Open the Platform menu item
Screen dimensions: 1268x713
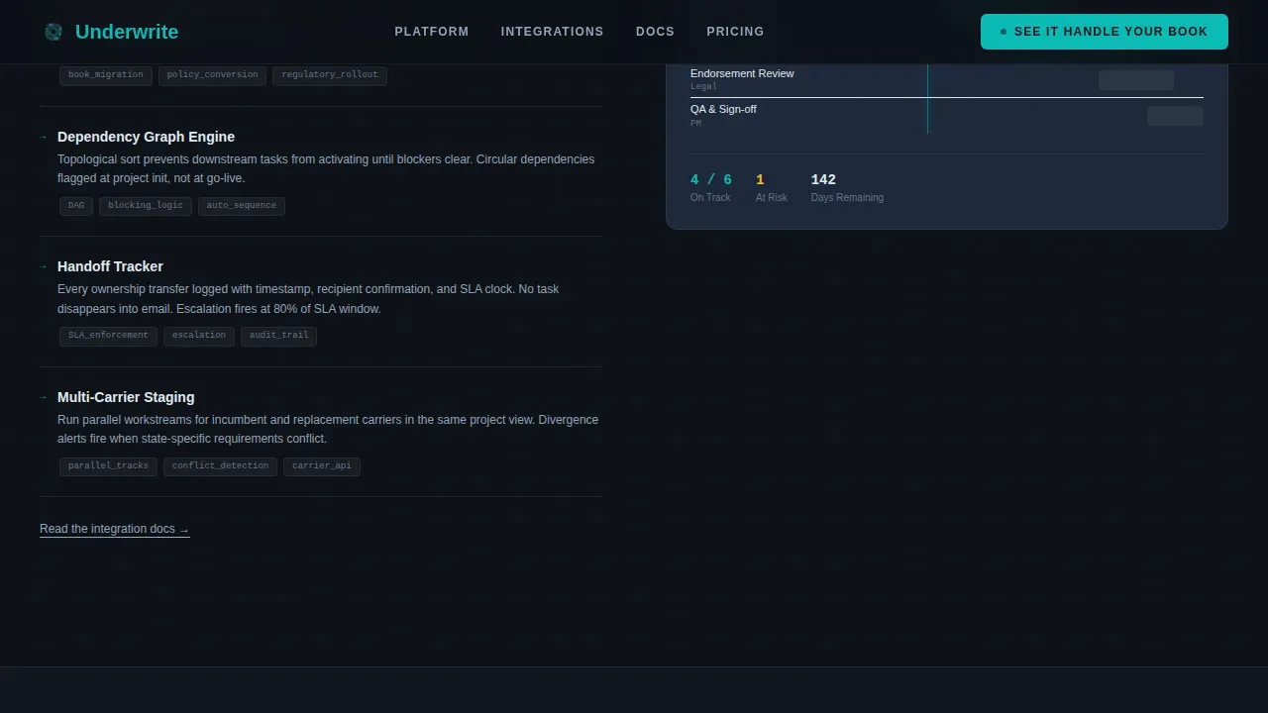pos(432,32)
